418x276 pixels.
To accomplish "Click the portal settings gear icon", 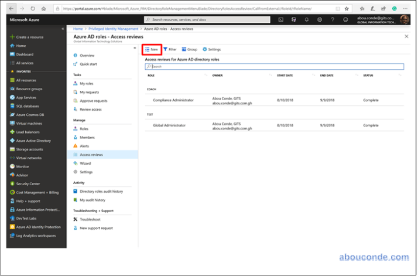I will click(x=320, y=19).
